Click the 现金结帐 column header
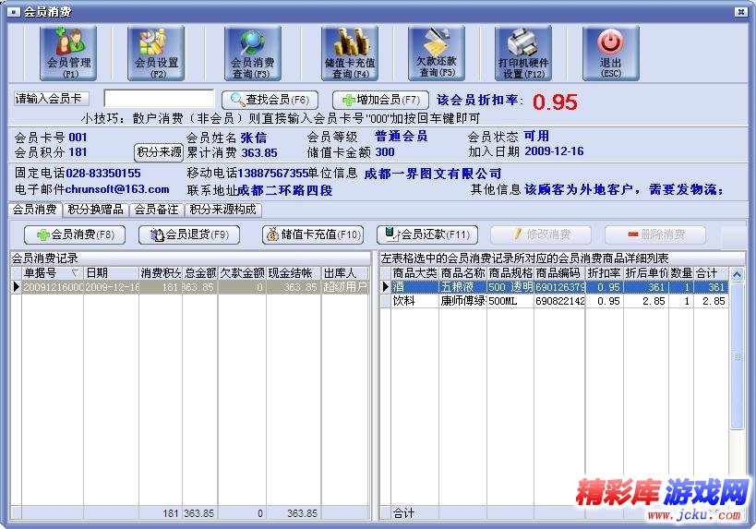Image resolution: width=756 pixels, height=529 pixels. (294, 273)
